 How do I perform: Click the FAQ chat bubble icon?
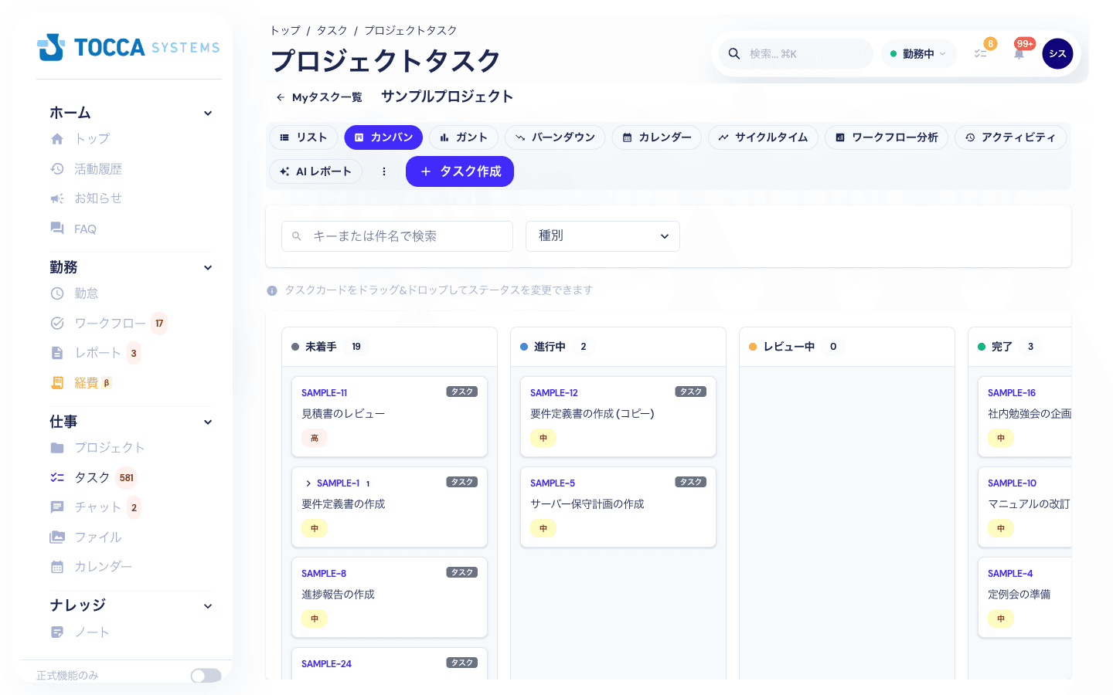57,229
